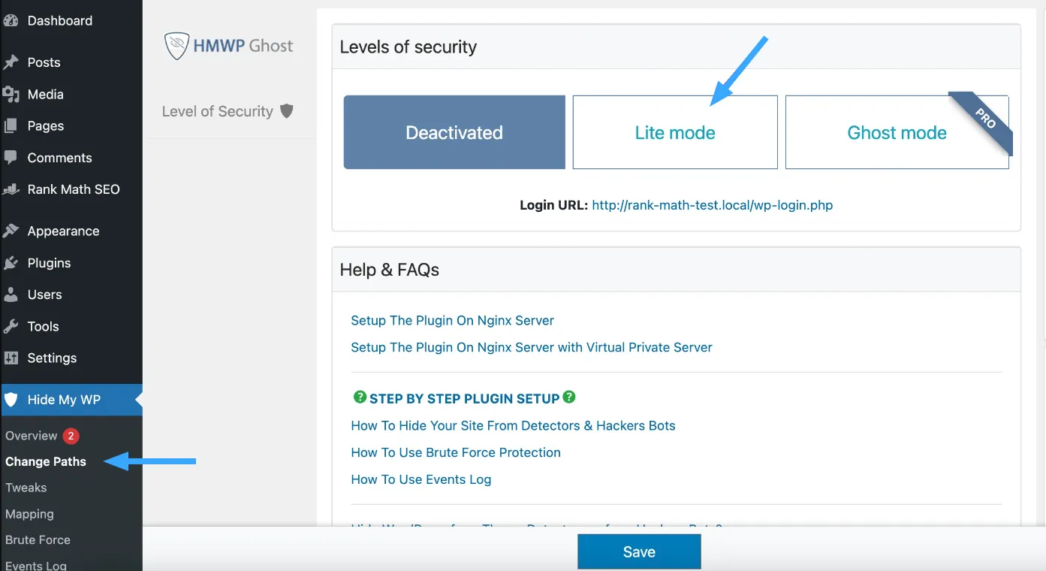Select the Change Paths submenu item

click(x=46, y=461)
